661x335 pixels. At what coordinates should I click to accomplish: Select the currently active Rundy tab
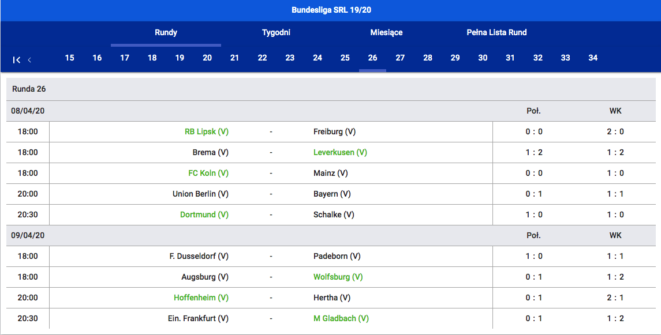165,32
